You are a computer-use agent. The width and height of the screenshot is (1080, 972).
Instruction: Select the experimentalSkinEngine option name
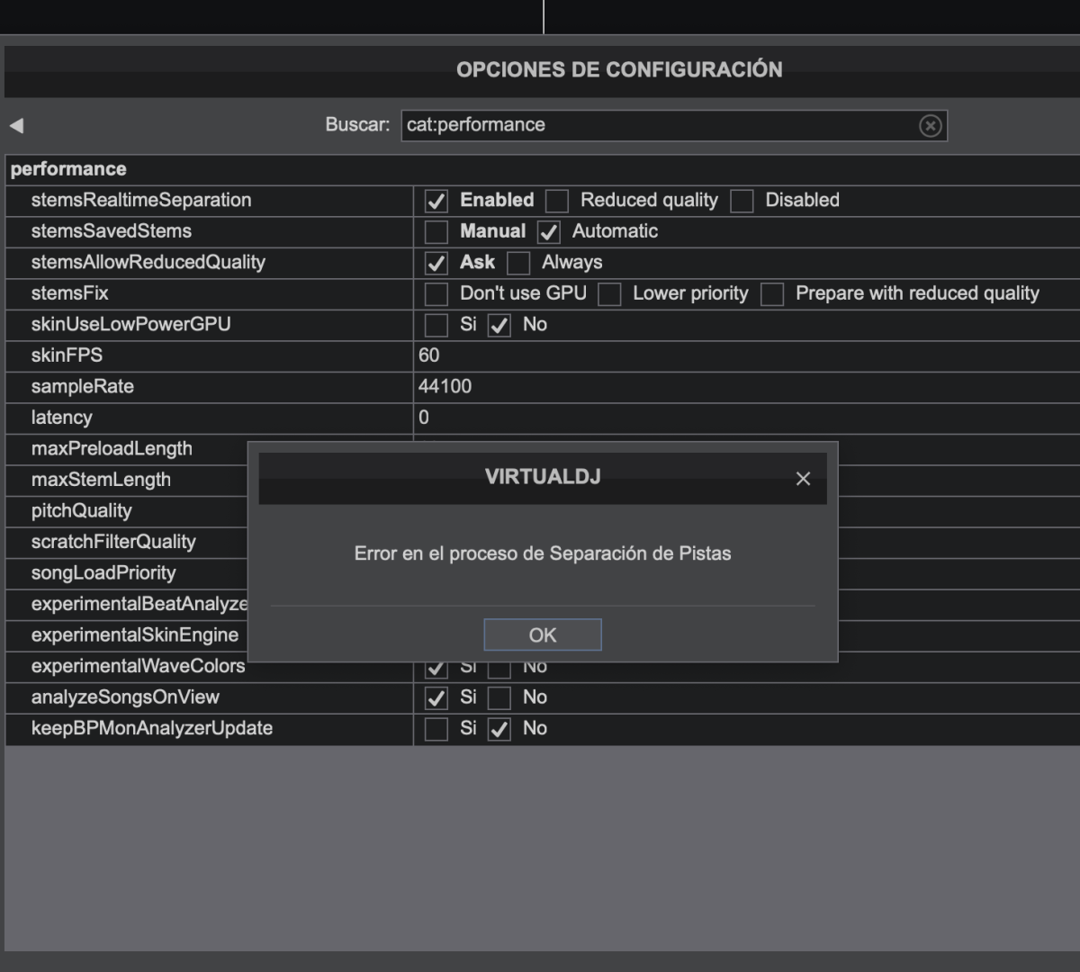pyautogui.click(x=135, y=634)
